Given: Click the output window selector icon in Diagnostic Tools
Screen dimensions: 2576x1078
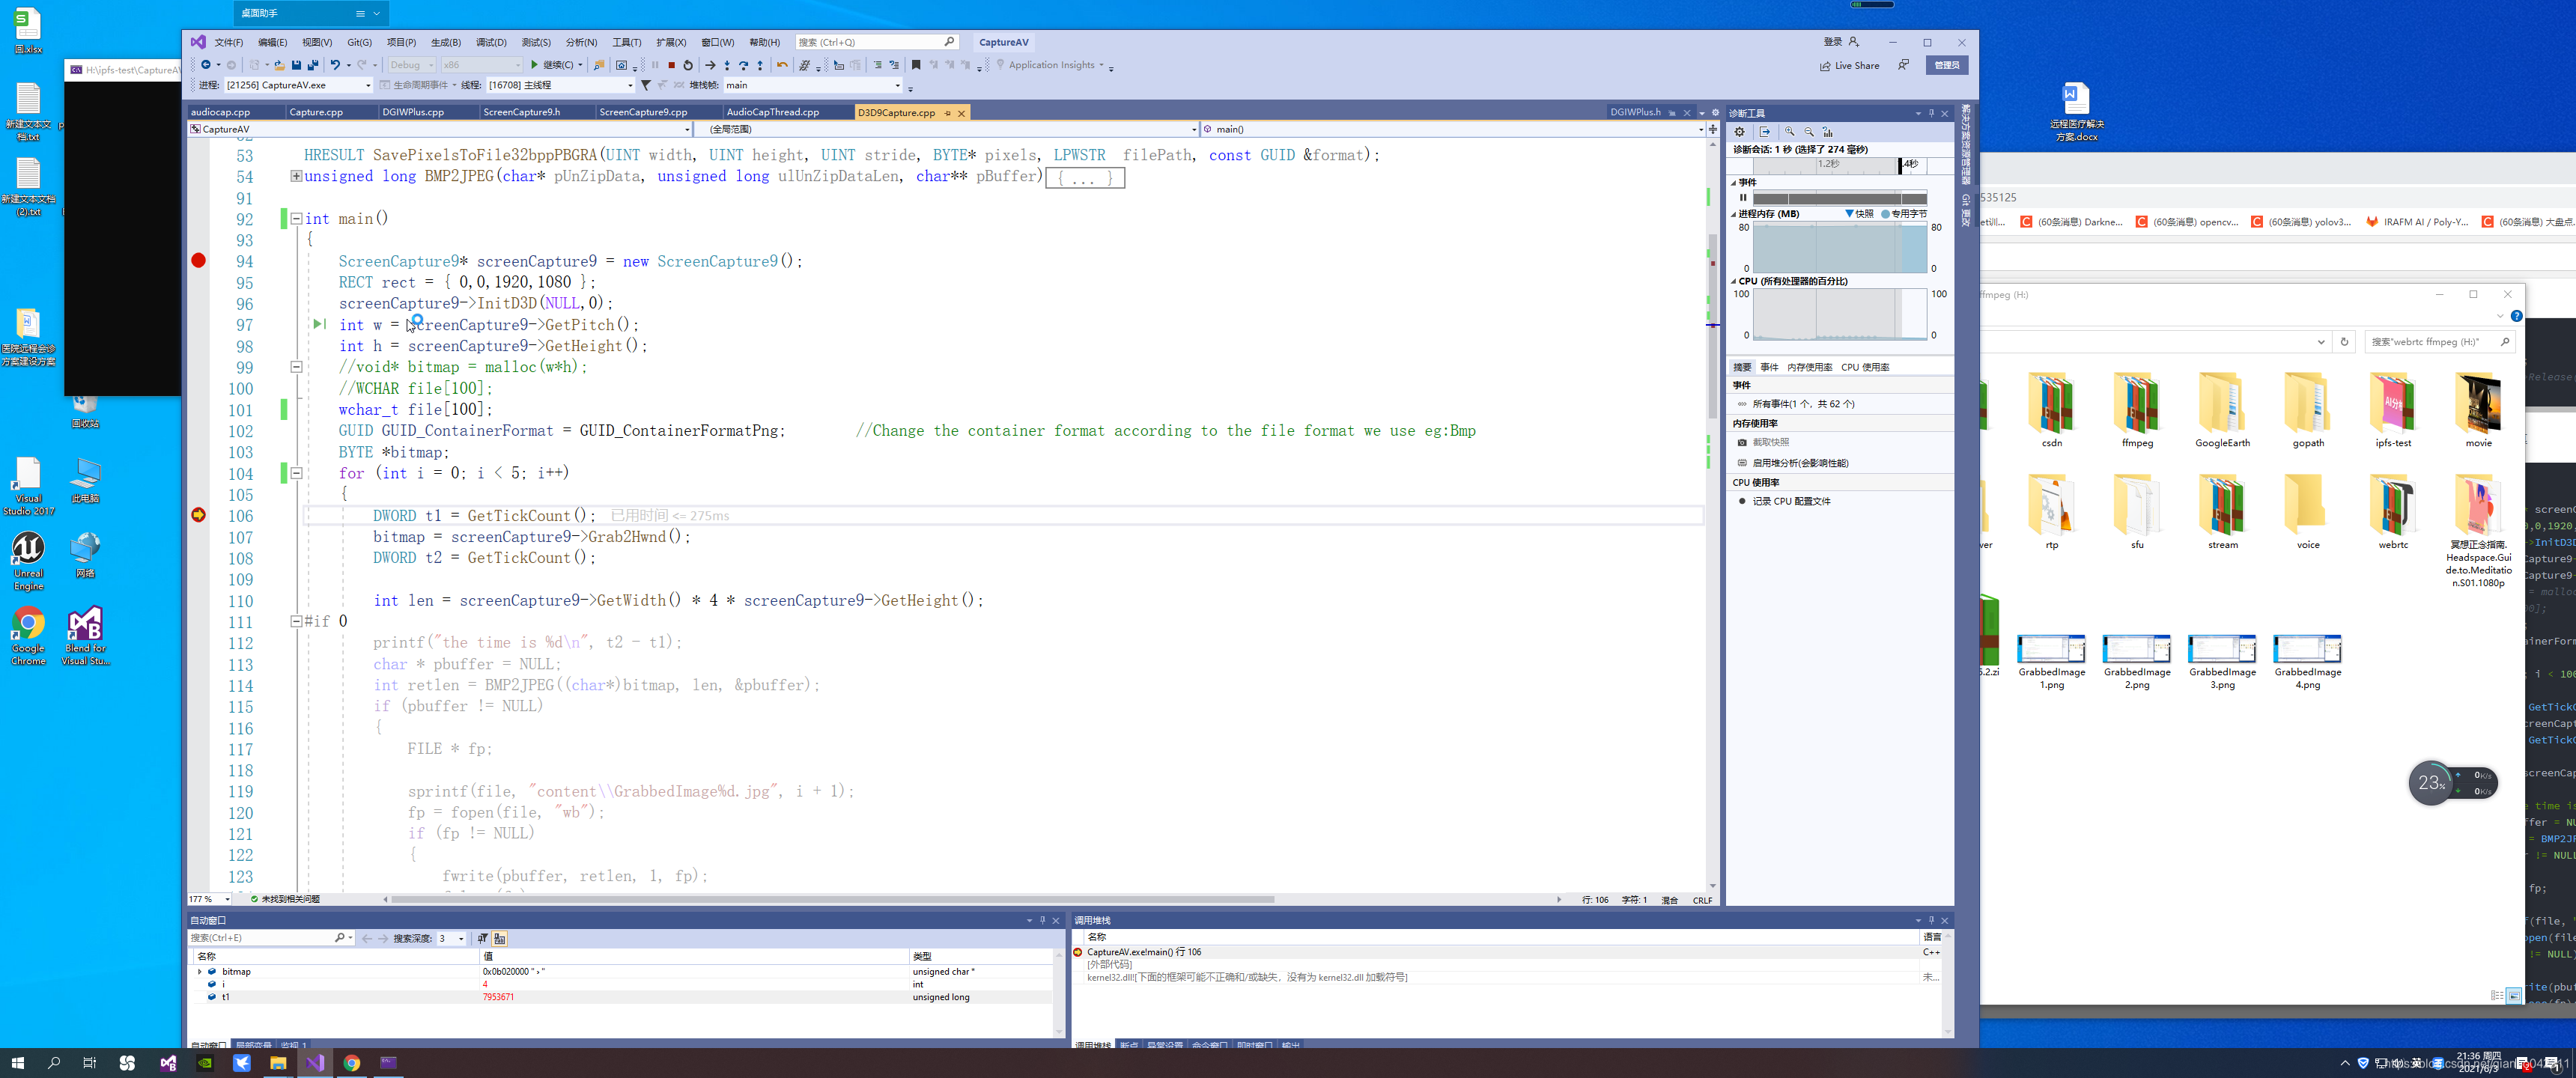Looking at the screenshot, I should pyautogui.click(x=1765, y=132).
